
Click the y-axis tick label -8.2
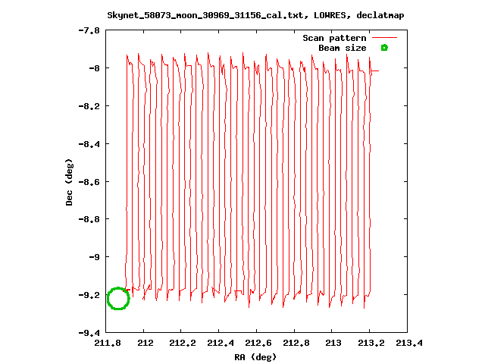(89, 106)
